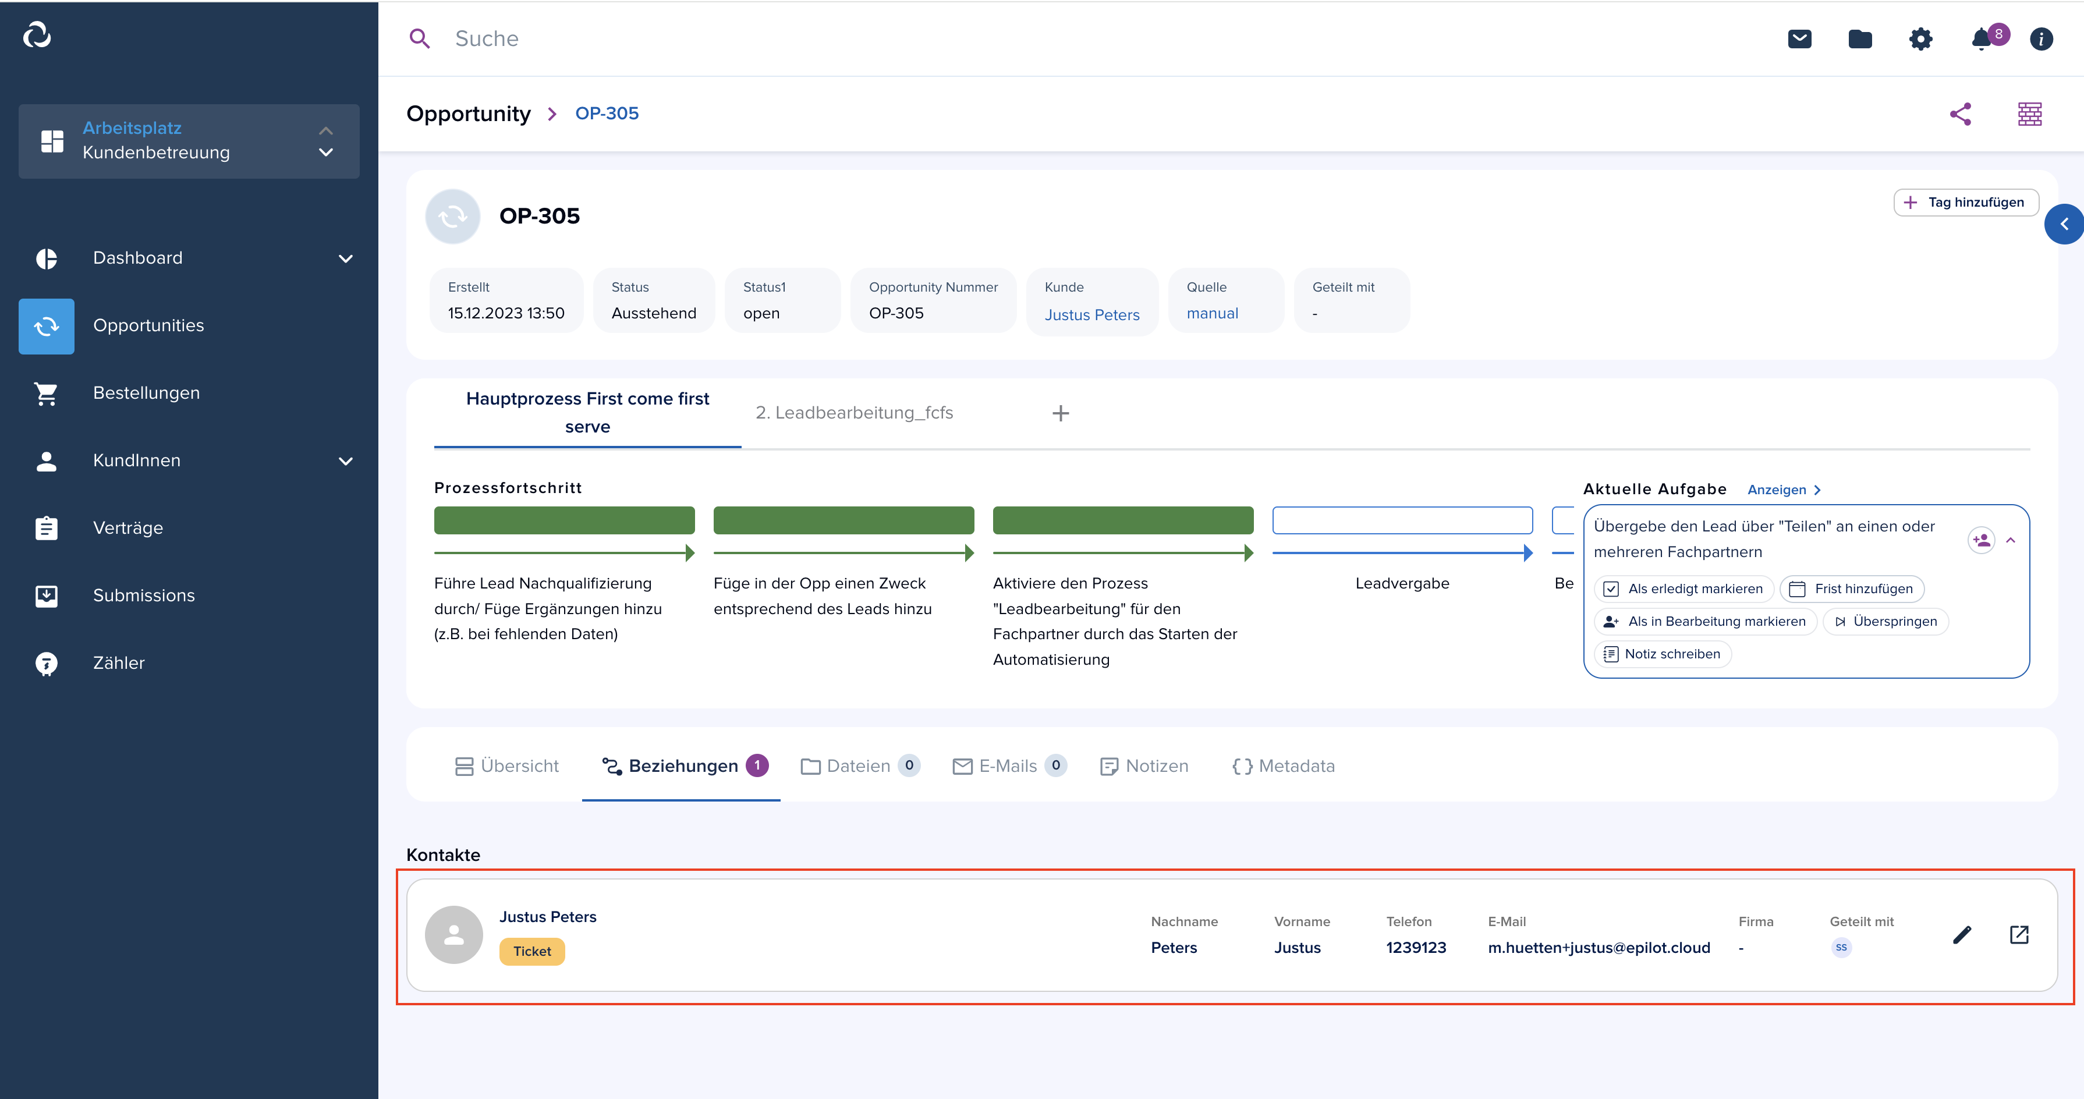
Task: Click the OP-305 round avatar icon
Action: (452, 216)
